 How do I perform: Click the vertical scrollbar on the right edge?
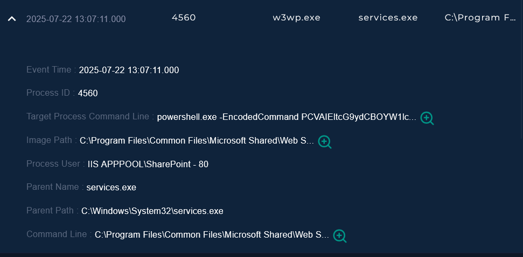[x=522, y=69]
